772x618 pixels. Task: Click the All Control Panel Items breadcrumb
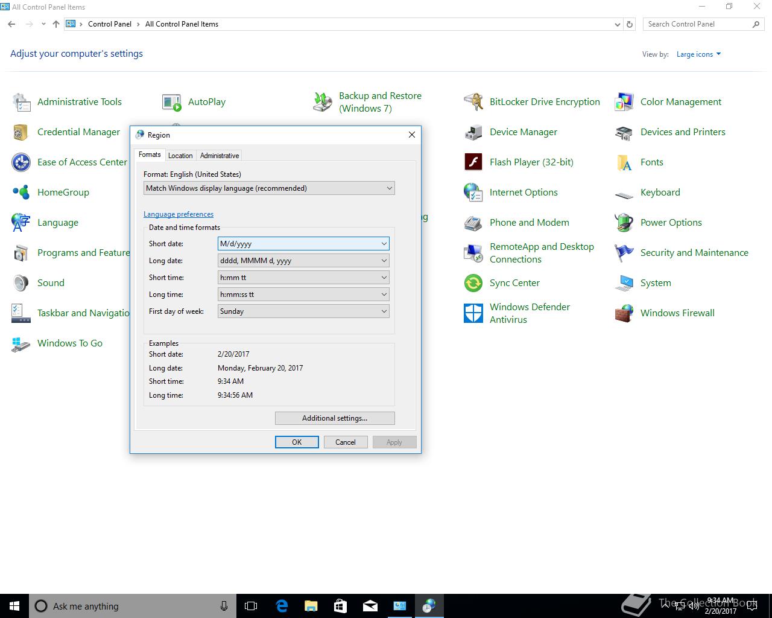(182, 24)
